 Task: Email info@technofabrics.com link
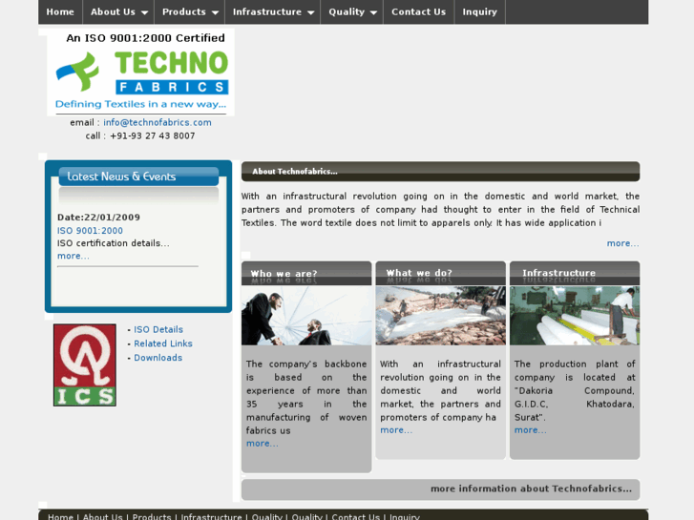[158, 122]
